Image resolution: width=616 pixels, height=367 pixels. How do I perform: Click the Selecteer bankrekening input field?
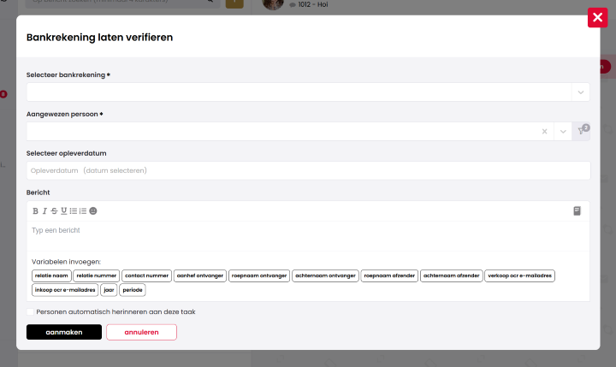point(299,92)
